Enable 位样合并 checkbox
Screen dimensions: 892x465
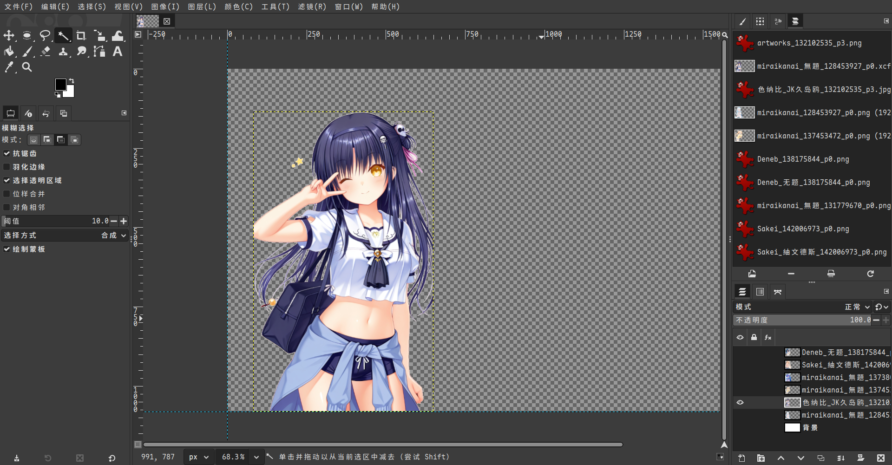tap(7, 194)
